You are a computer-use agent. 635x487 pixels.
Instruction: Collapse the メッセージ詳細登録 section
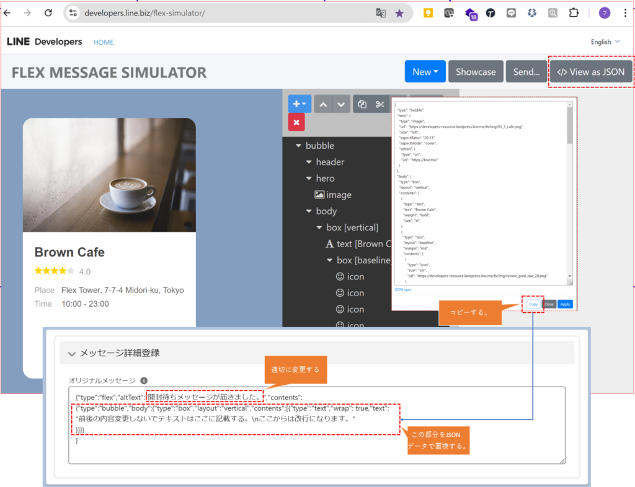(x=72, y=353)
